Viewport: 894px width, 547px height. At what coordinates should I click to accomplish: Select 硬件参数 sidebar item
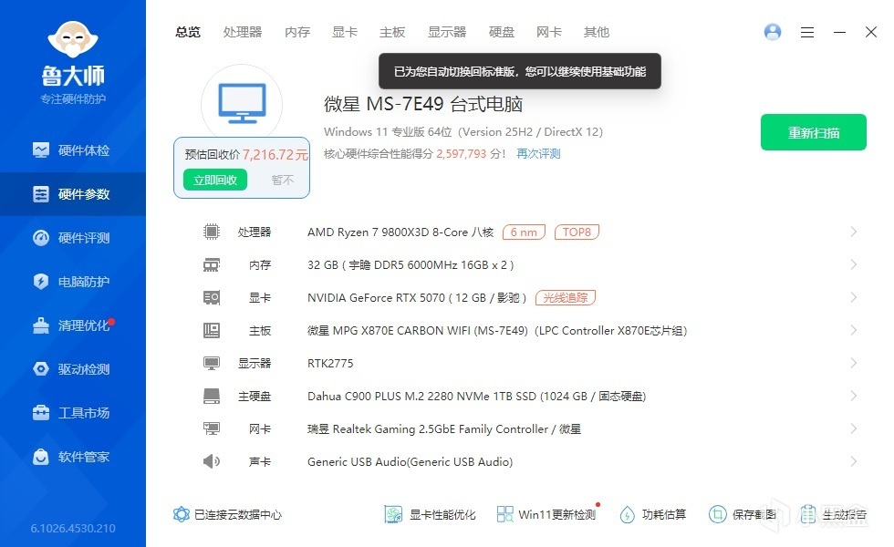tap(72, 194)
